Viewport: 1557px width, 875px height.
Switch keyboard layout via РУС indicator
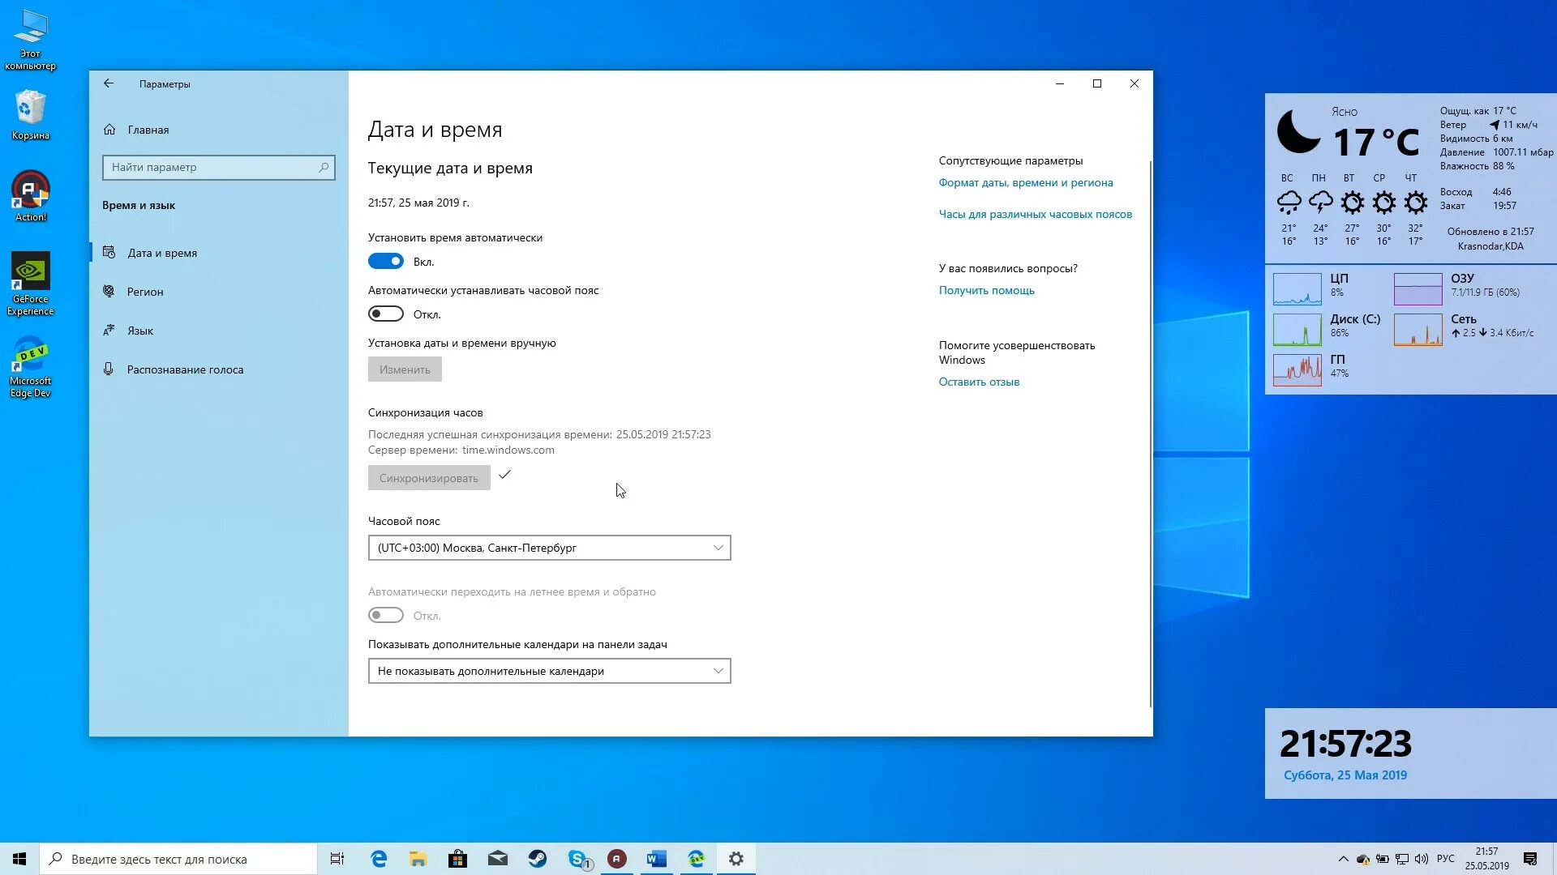1447,858
